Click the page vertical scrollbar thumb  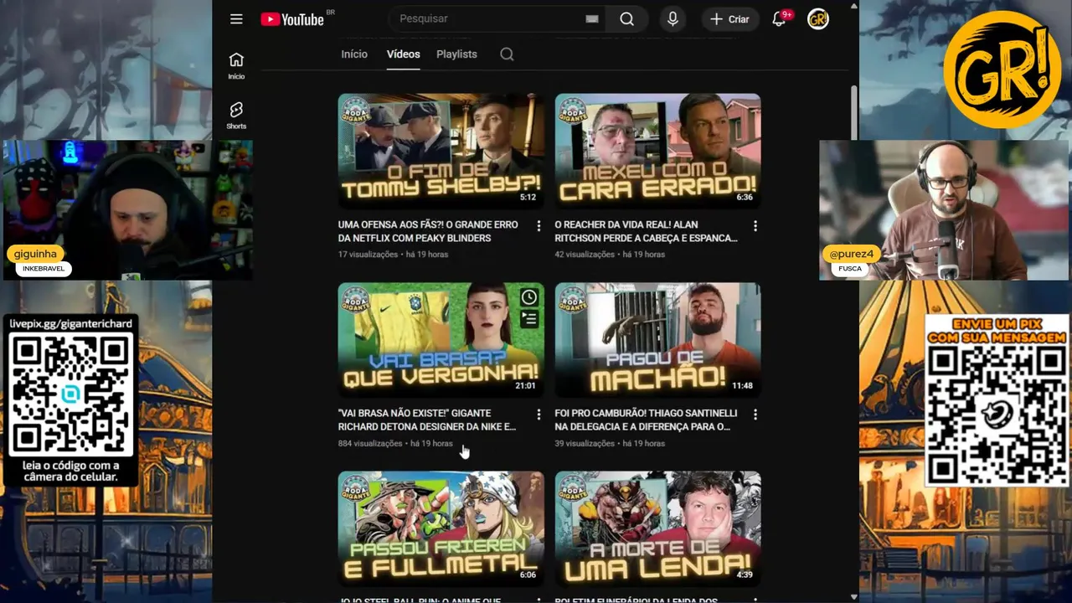[853, 111]
